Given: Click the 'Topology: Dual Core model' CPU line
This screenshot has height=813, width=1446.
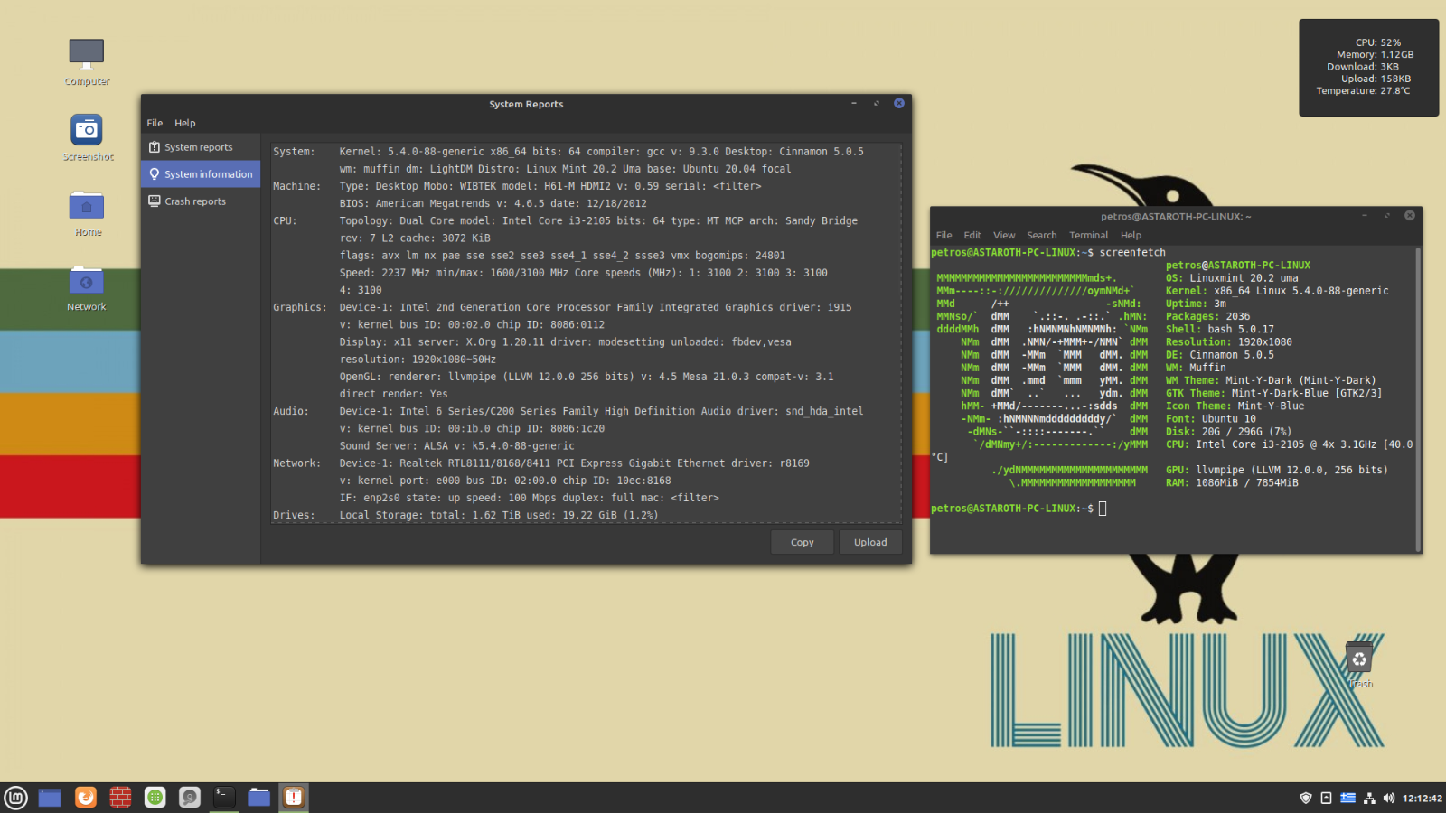Looking at the screenshot, I should [x=598, y=220].
